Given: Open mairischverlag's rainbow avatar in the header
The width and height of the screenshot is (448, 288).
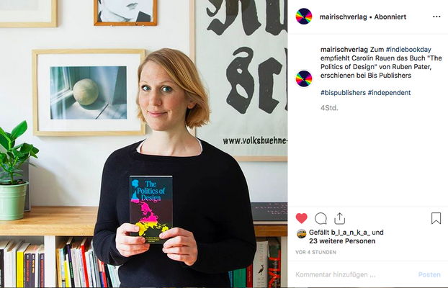Looking at the screenshot, I should point(304,17).
